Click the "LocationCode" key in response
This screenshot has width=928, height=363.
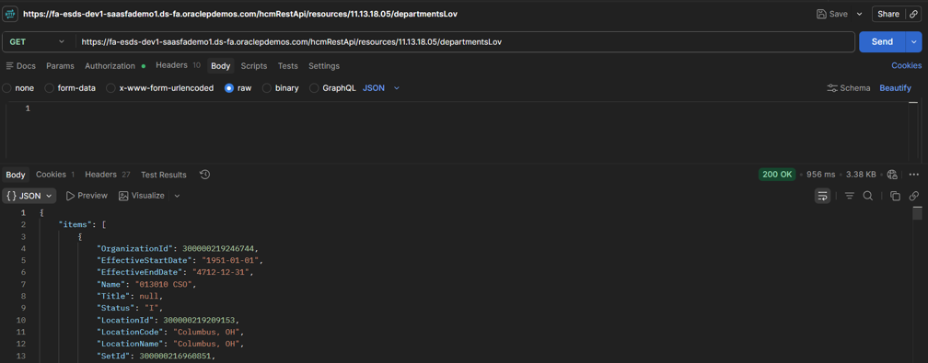tap(130, 333)
